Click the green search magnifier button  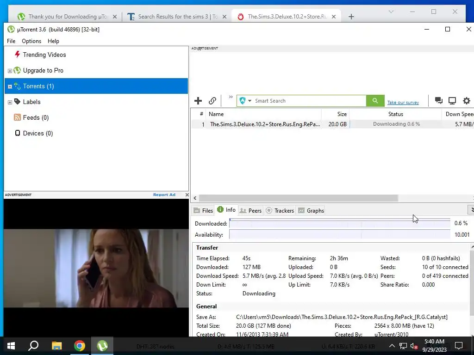point(375,101)
